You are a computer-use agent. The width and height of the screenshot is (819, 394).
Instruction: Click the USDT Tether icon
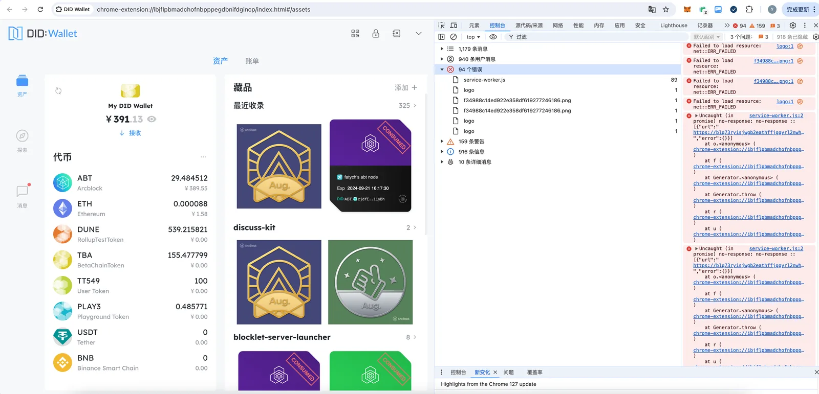pyautogui.click(x=62, y=337)
